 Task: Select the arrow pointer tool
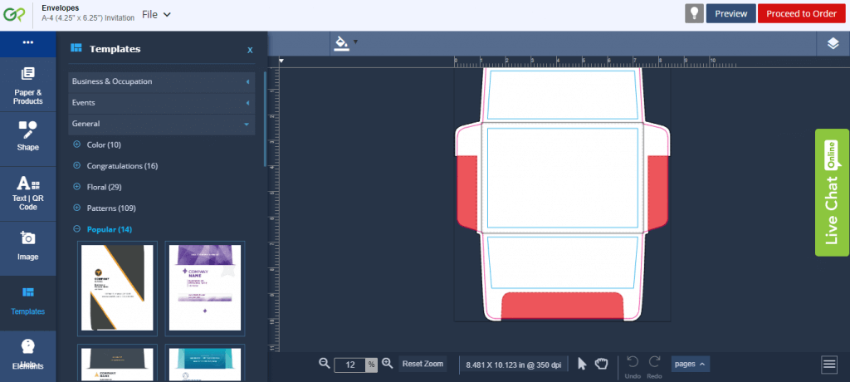[x=582, y=364]
